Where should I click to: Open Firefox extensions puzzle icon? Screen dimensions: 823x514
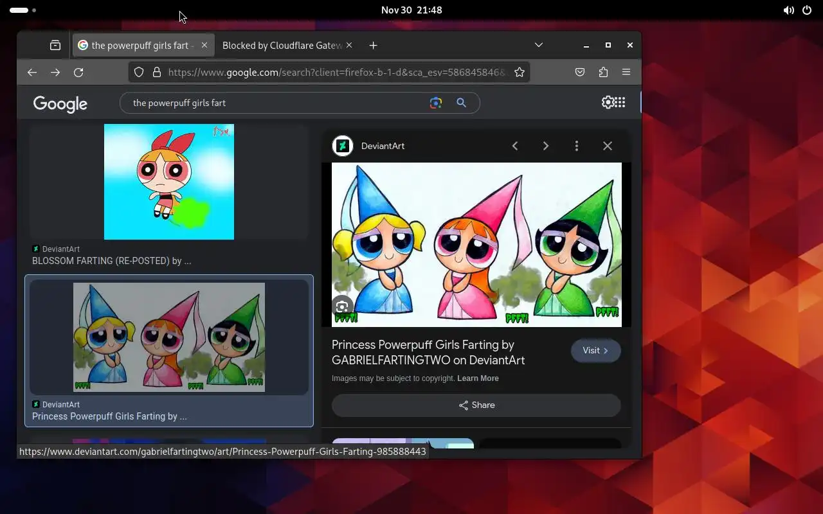point(603,73)
